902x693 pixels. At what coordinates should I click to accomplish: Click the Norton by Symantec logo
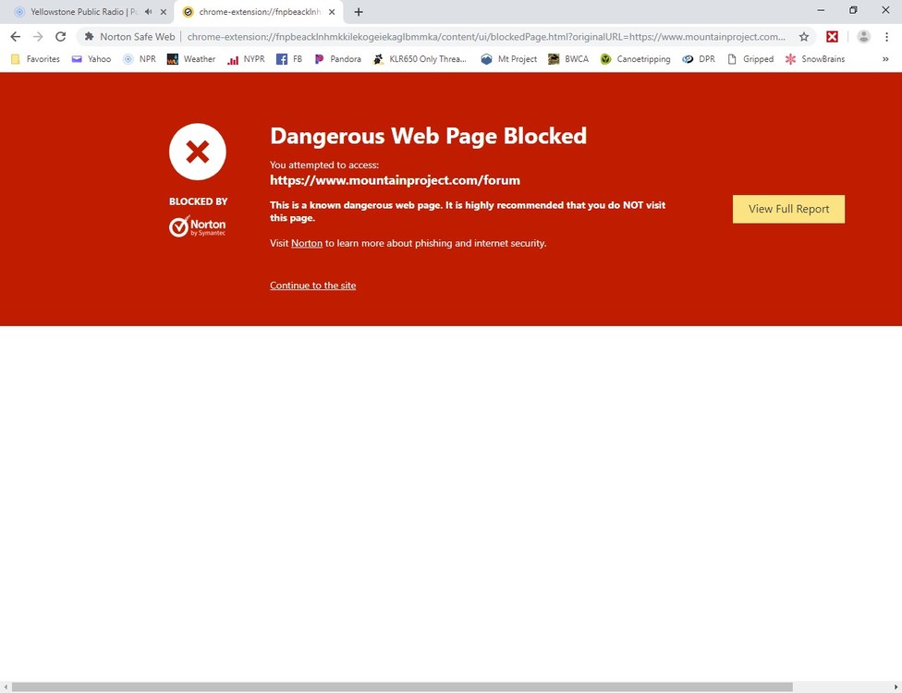[x=198, y=226]
